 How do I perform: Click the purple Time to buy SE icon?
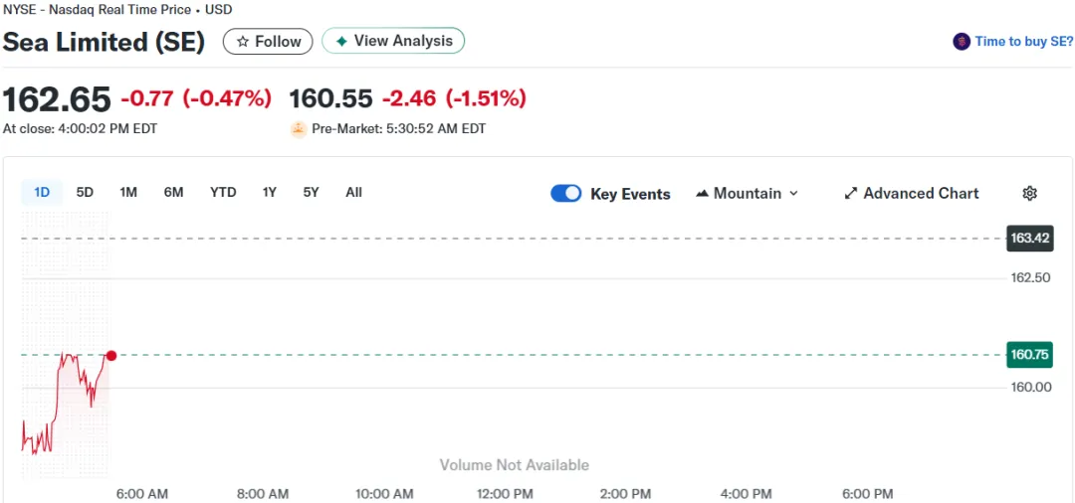click(961, 42)
